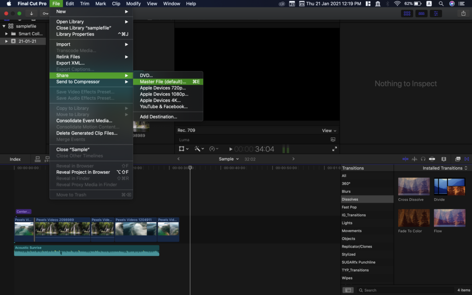Image resolution: width=472 pixels, height=295 pixels.
Task: Toggle audio skimming with the waveform icon
Action: (x=414, y=159)
